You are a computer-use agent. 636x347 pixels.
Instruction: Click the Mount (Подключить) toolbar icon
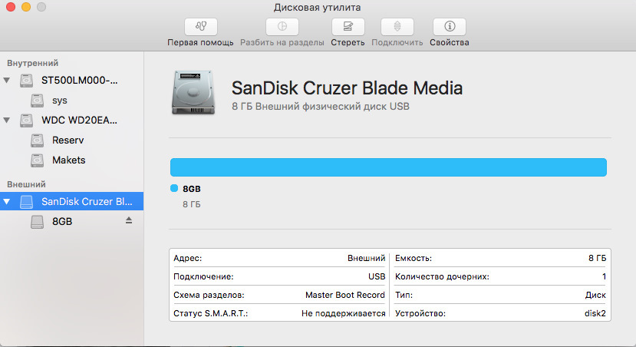tap(397, 26)
